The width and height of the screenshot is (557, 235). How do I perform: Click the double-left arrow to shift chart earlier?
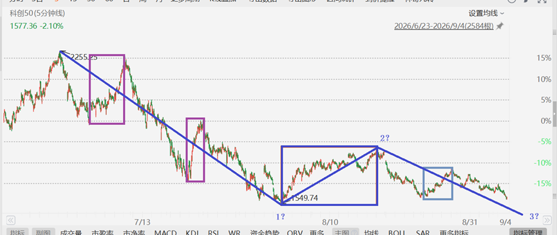[x=11, y=220]
